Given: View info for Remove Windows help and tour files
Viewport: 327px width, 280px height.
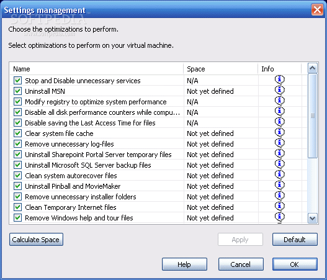Looking at the screenshot, I should [x=279, y=217].
